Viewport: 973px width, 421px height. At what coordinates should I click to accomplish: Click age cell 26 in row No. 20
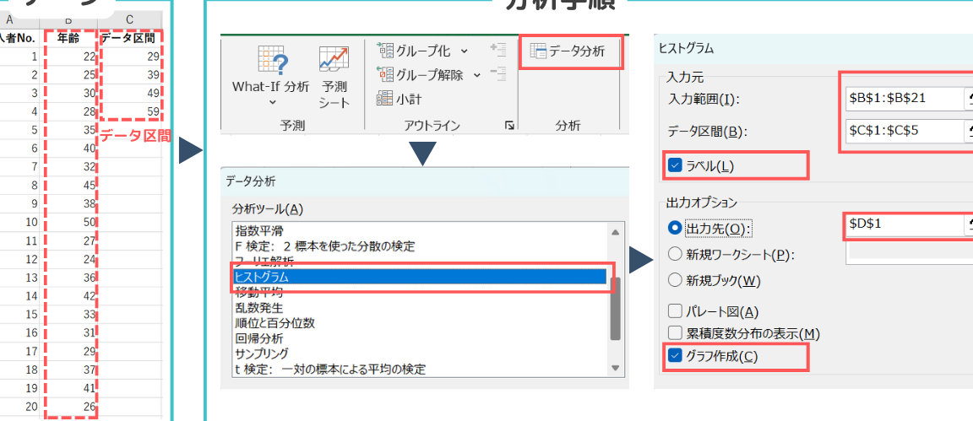point(68,406)
